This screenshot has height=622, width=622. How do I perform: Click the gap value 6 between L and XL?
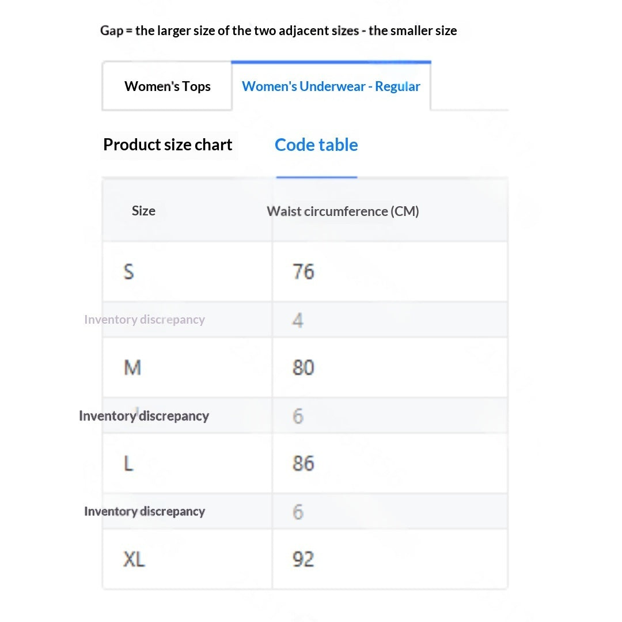298,512
